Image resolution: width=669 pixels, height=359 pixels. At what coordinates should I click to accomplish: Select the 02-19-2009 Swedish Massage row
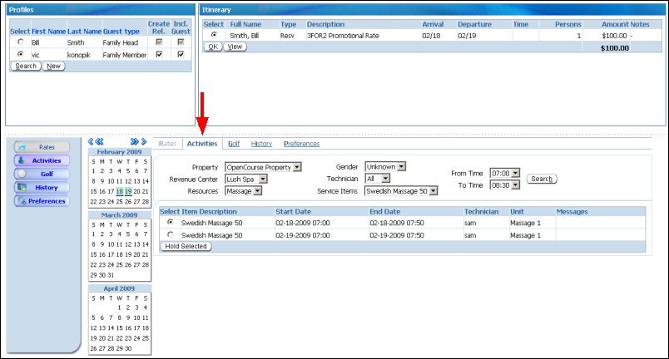171,235
